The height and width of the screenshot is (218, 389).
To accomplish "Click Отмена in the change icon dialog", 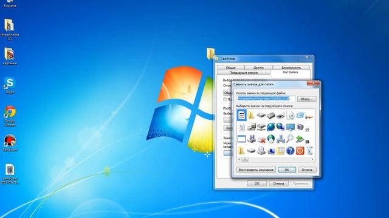I will [307, 170].
